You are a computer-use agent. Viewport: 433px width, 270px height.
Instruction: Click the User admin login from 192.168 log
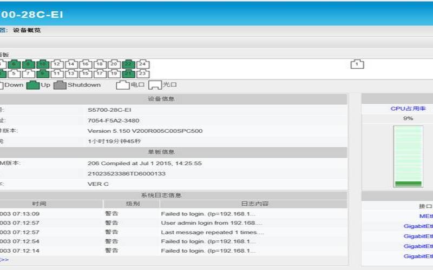tap(212, 223)
